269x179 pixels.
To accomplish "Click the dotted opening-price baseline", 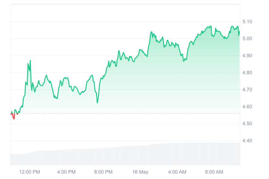I will [125, 113].
